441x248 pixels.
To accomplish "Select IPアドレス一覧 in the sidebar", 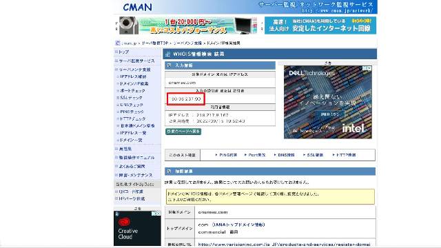I will point(133,133).
